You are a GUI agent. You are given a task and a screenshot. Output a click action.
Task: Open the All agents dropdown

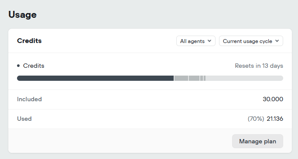(196, 41)
